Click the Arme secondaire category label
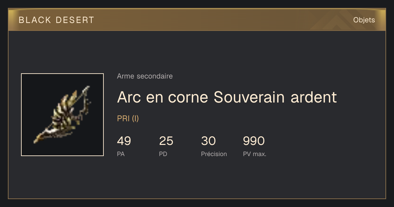 145,76
